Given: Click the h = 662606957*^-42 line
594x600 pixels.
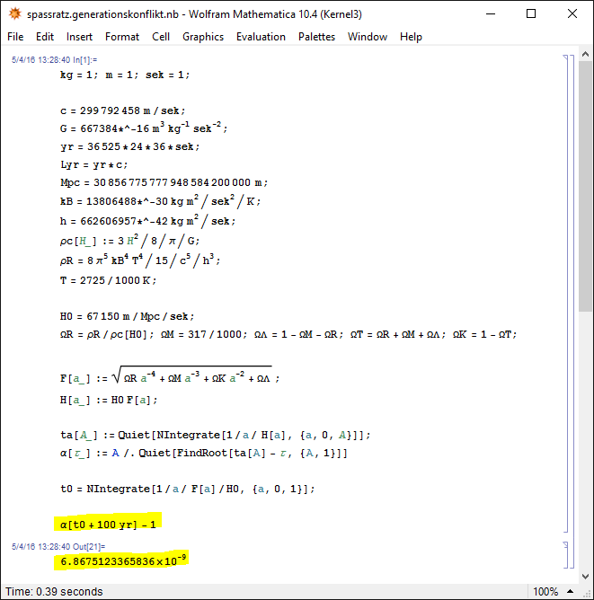Looking at the screenshot, I should point(147,221).
